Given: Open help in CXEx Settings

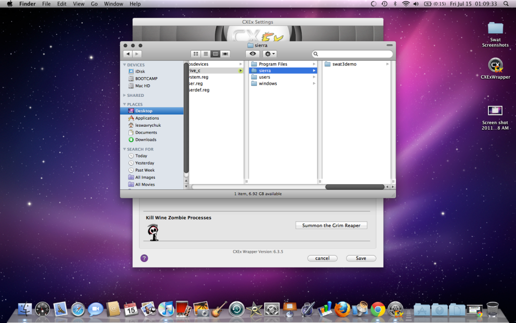Looking at the screenshot, I should click(144, 258).
